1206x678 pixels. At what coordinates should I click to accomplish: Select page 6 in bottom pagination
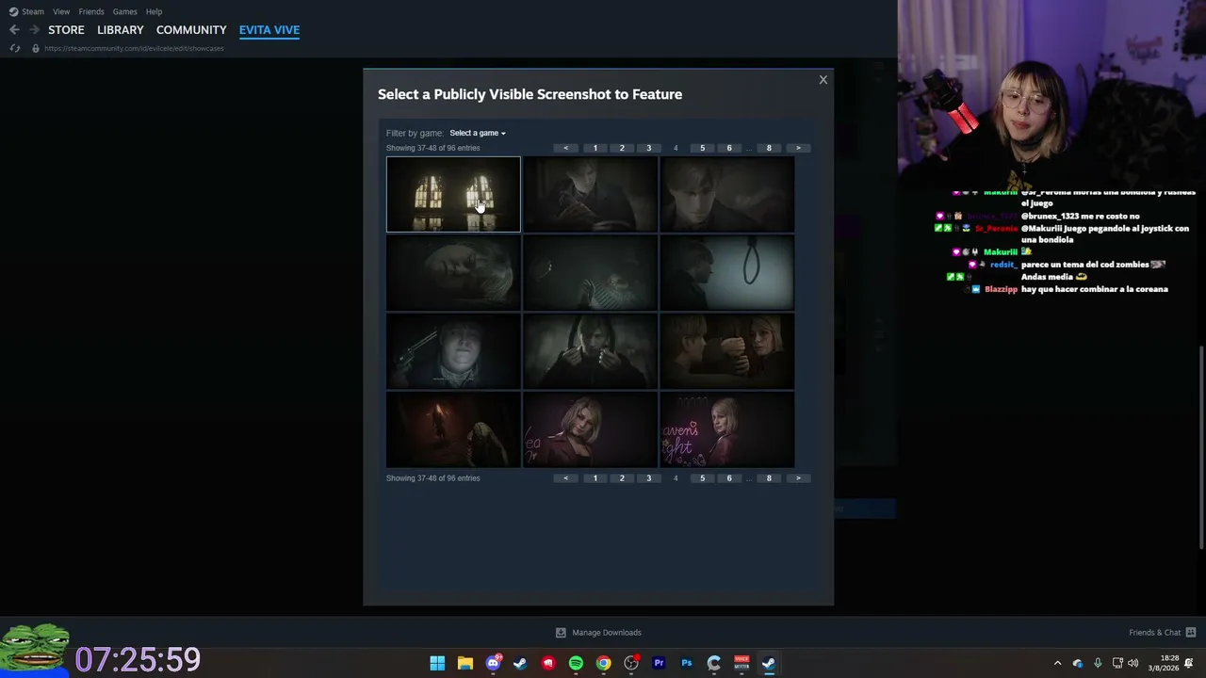pos(728,478)
